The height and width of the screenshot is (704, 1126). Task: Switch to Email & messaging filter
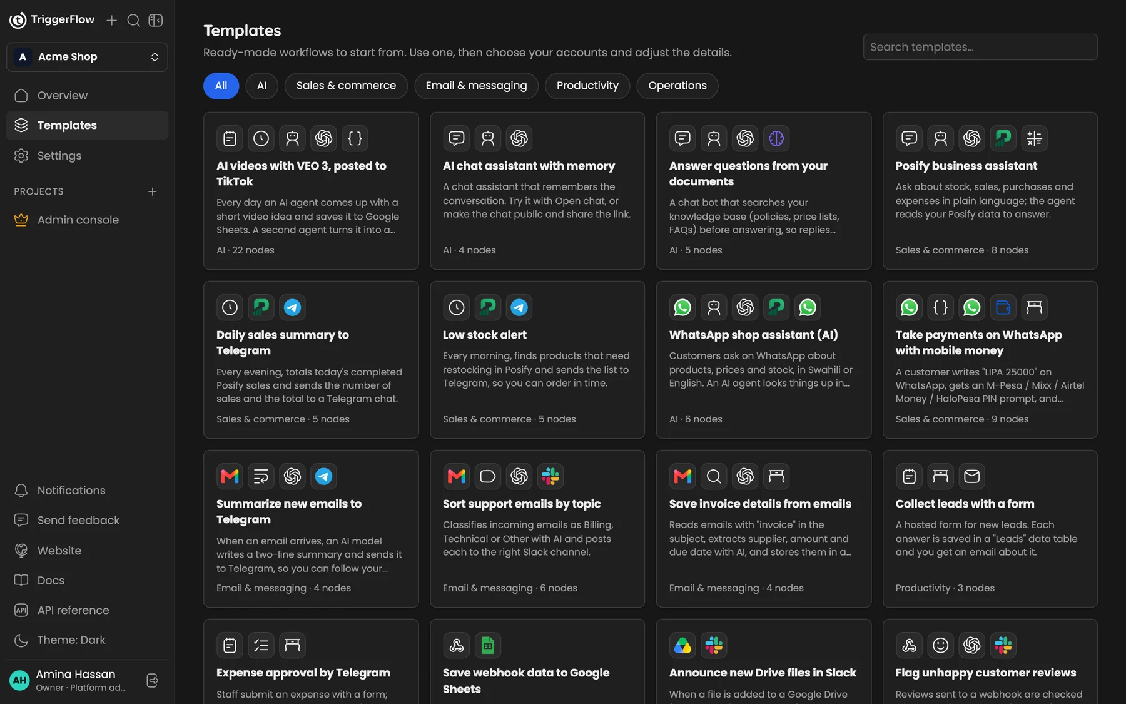pos(476,86)
